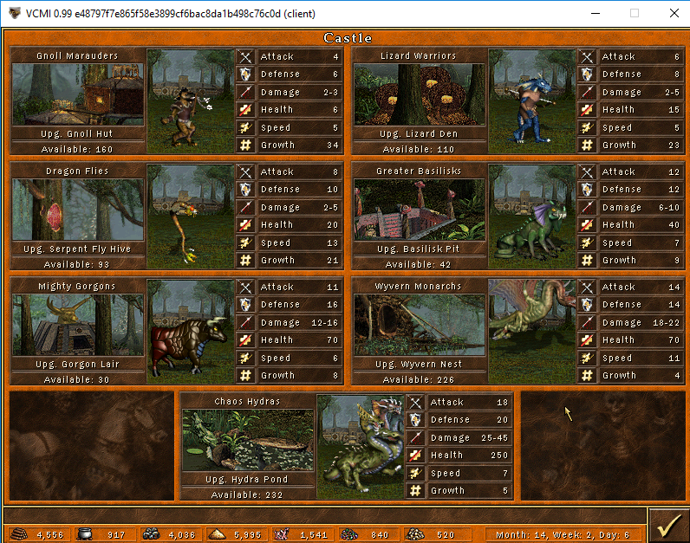Click the Health icon for Greater Basilisks

(x=587, y=225)
